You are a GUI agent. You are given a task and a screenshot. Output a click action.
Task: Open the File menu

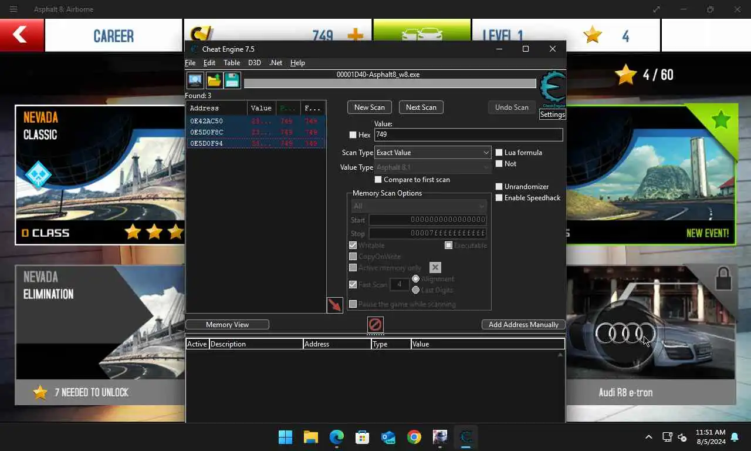point(190,63)
